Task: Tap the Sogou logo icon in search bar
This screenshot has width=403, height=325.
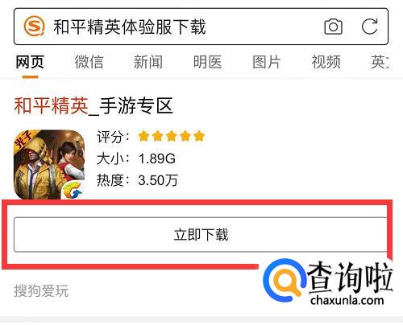Action: 34,26
